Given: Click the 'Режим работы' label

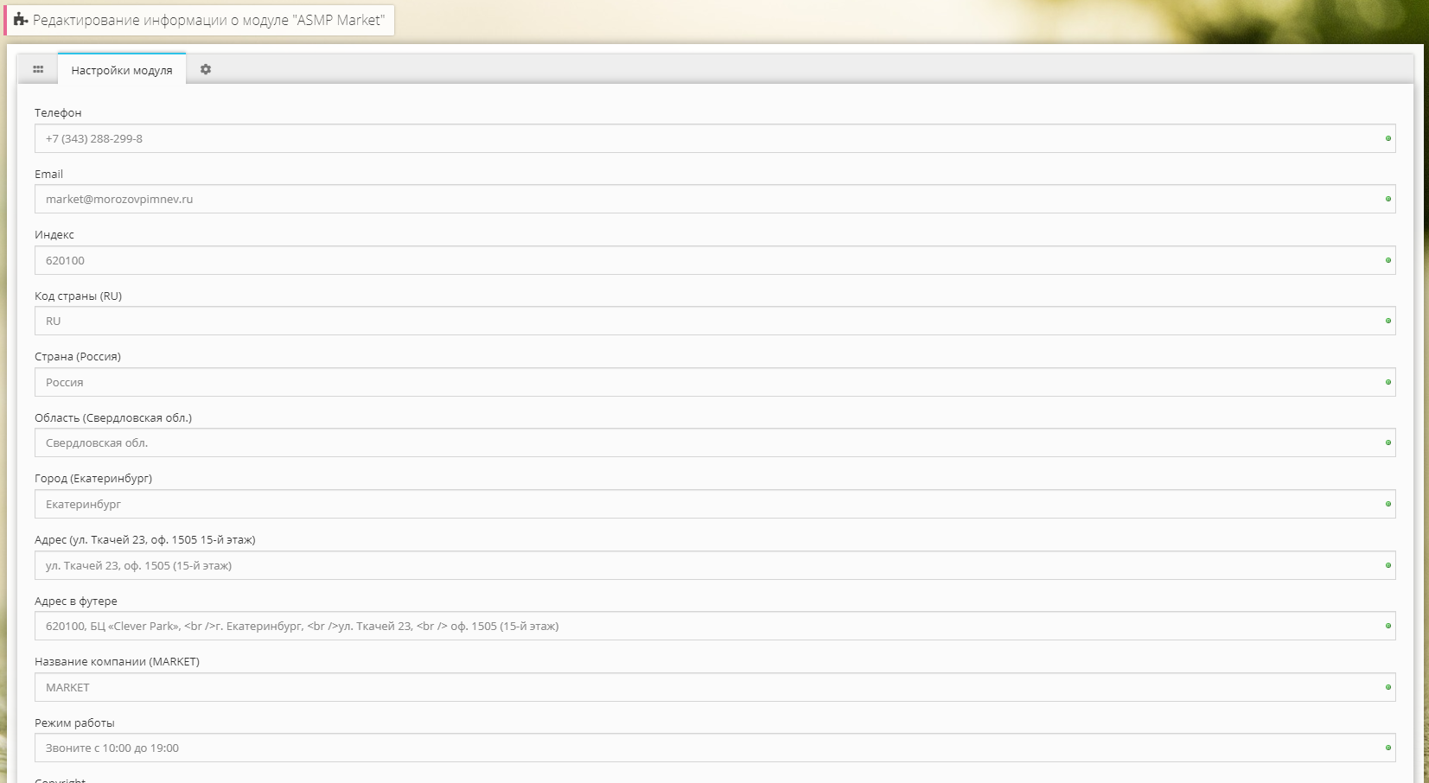Looking at the screenshot, I should (74, 723).
